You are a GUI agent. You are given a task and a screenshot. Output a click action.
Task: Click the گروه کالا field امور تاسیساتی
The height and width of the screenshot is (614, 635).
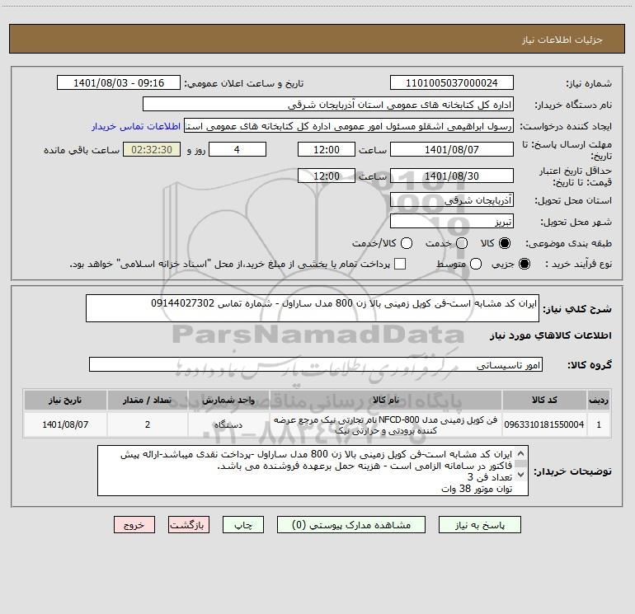click(x=316, y=364)
